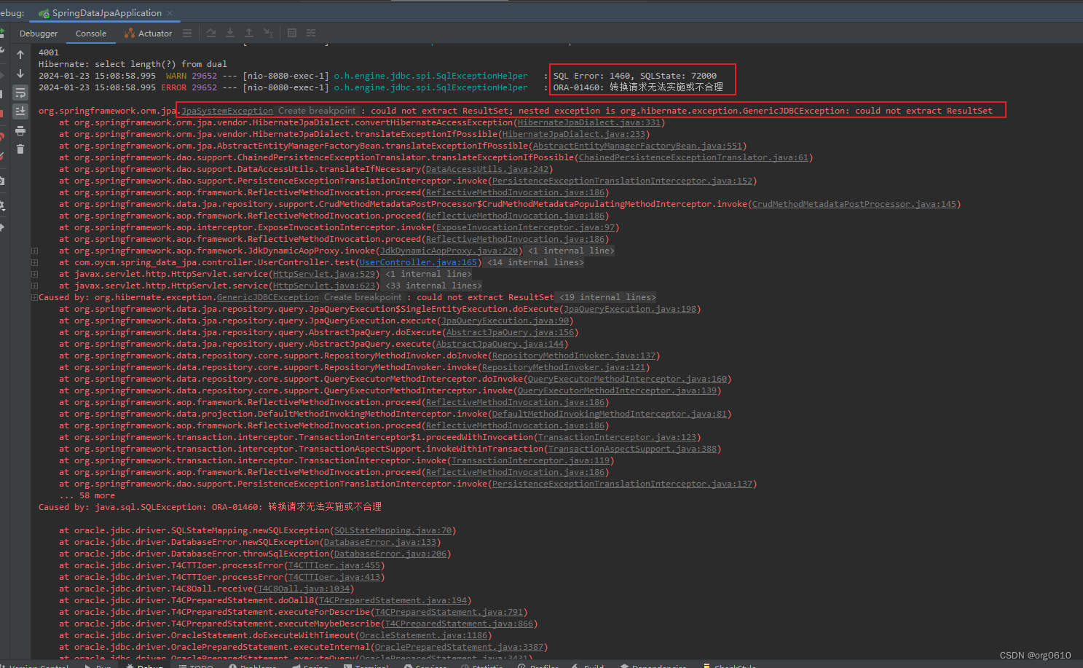
Task: Open RepositoryMethodInvoker.java:137 link
Action: (574, 355)
